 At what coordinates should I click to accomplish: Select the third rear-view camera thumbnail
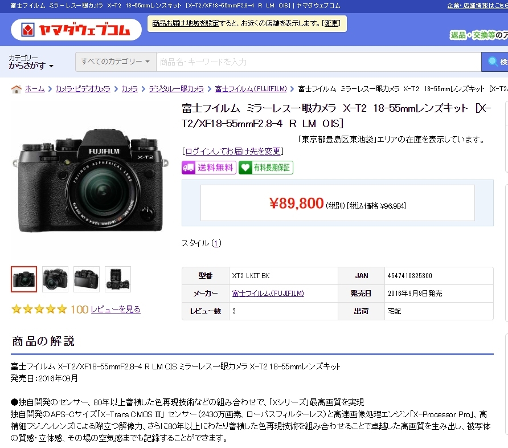coord(87,279)
